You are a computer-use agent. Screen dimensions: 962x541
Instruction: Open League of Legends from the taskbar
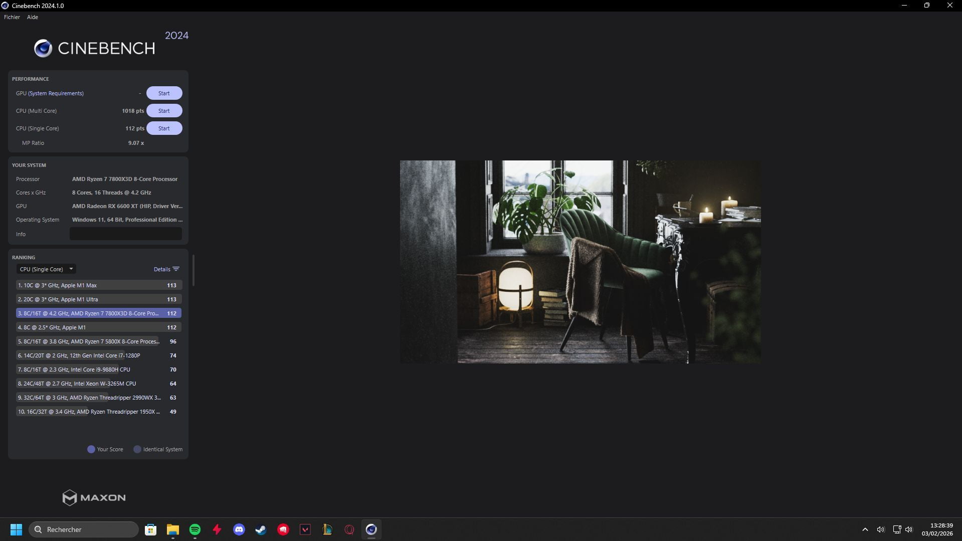click(x=327, y=529)
